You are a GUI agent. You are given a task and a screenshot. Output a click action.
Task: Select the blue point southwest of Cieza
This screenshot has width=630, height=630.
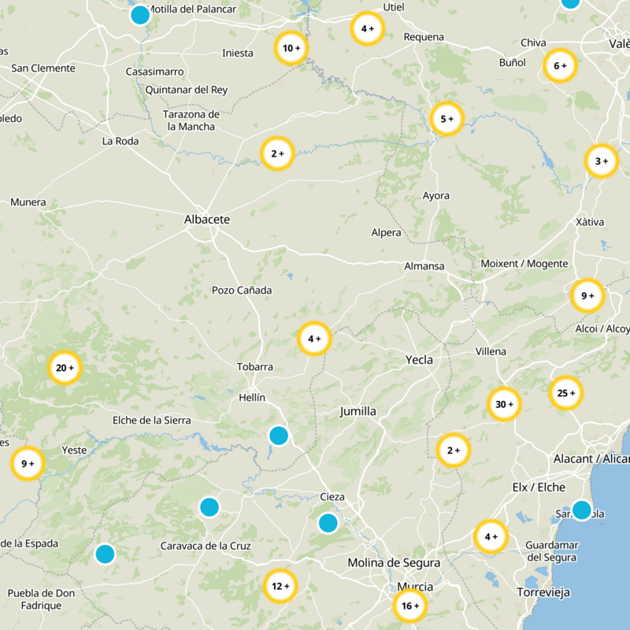328,523
